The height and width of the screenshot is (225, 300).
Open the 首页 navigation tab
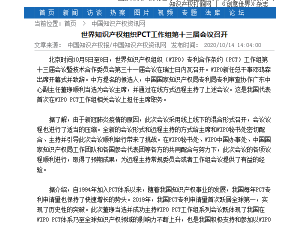tap(46, 13)
